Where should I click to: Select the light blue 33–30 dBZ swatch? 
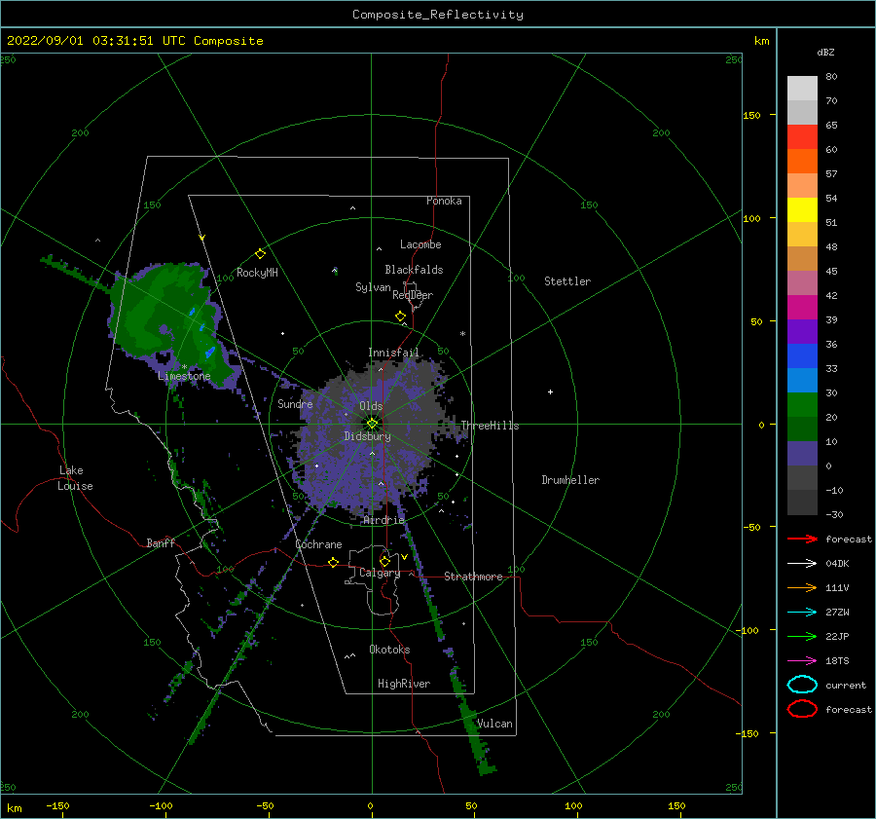(802, 381)
